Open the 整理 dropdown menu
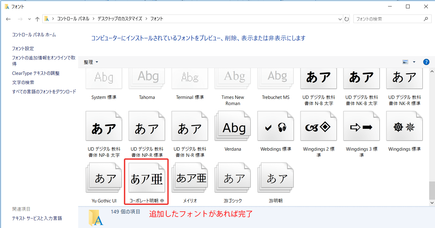 coord(91,62)
